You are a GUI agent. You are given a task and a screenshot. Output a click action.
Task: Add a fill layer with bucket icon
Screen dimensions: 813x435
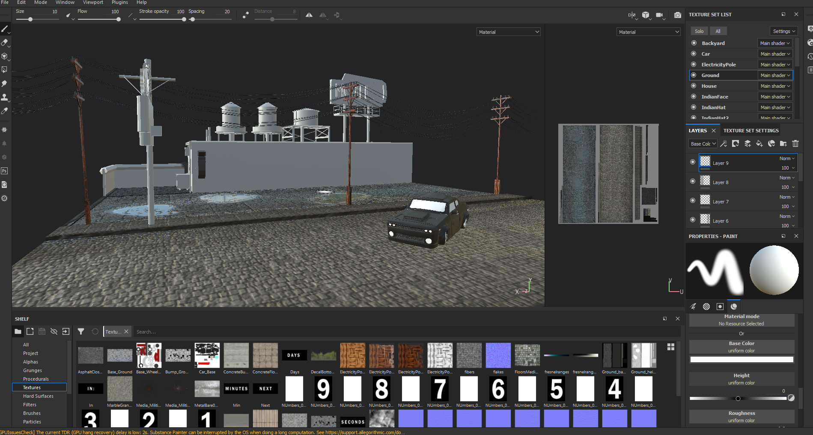click(x=759, y=144)
